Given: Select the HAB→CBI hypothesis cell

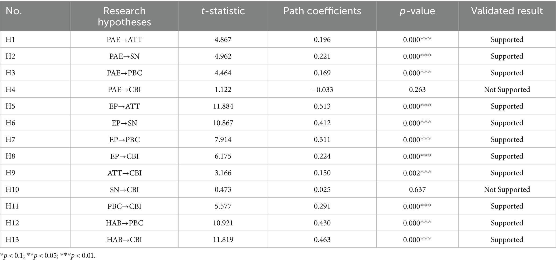Looking at the screenshot, I should 124,239.
